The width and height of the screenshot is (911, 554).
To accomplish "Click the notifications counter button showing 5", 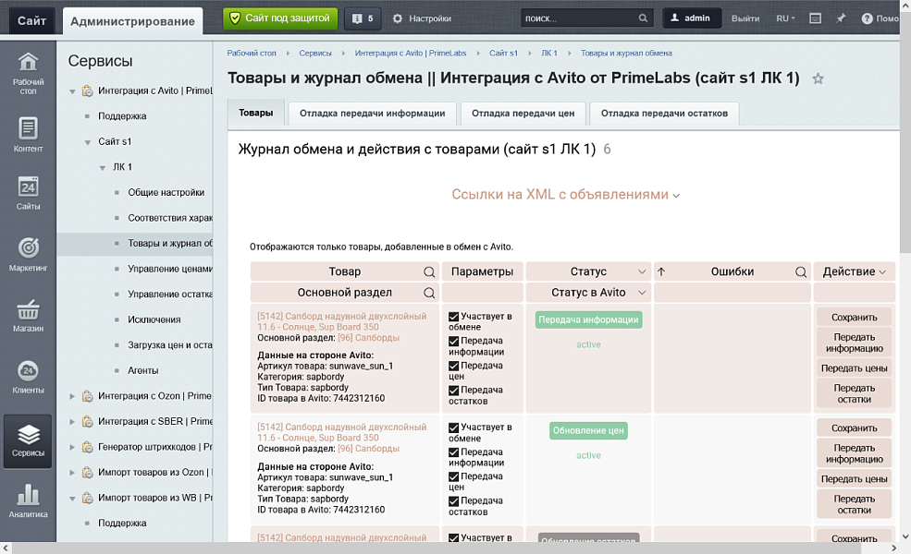I will (x=363, y=18).
